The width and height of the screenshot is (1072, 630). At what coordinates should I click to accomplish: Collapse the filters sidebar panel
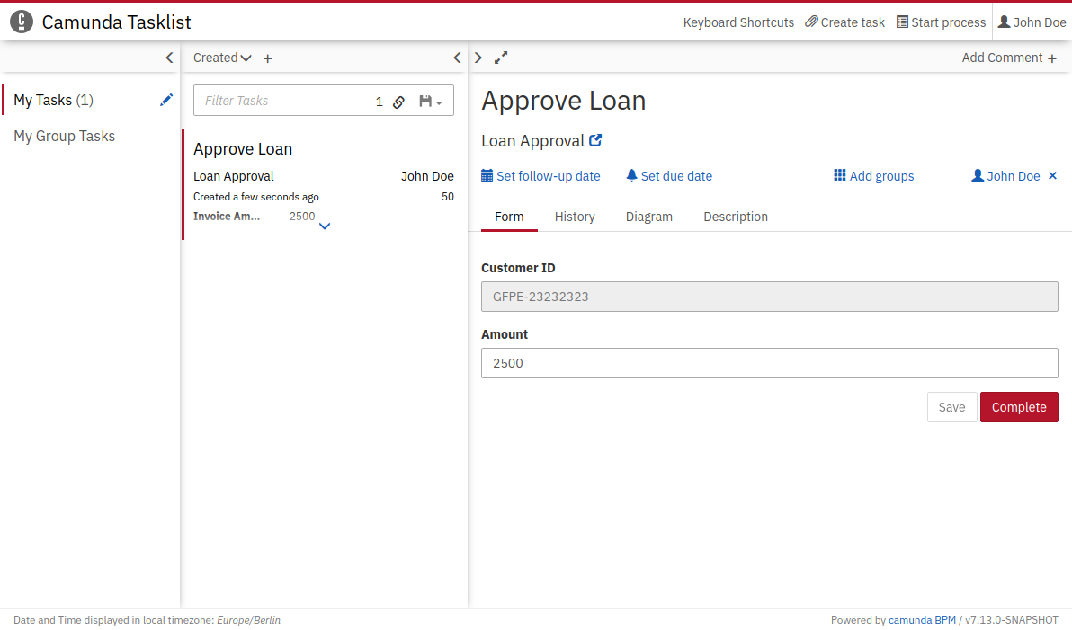(x=169, y=58)
